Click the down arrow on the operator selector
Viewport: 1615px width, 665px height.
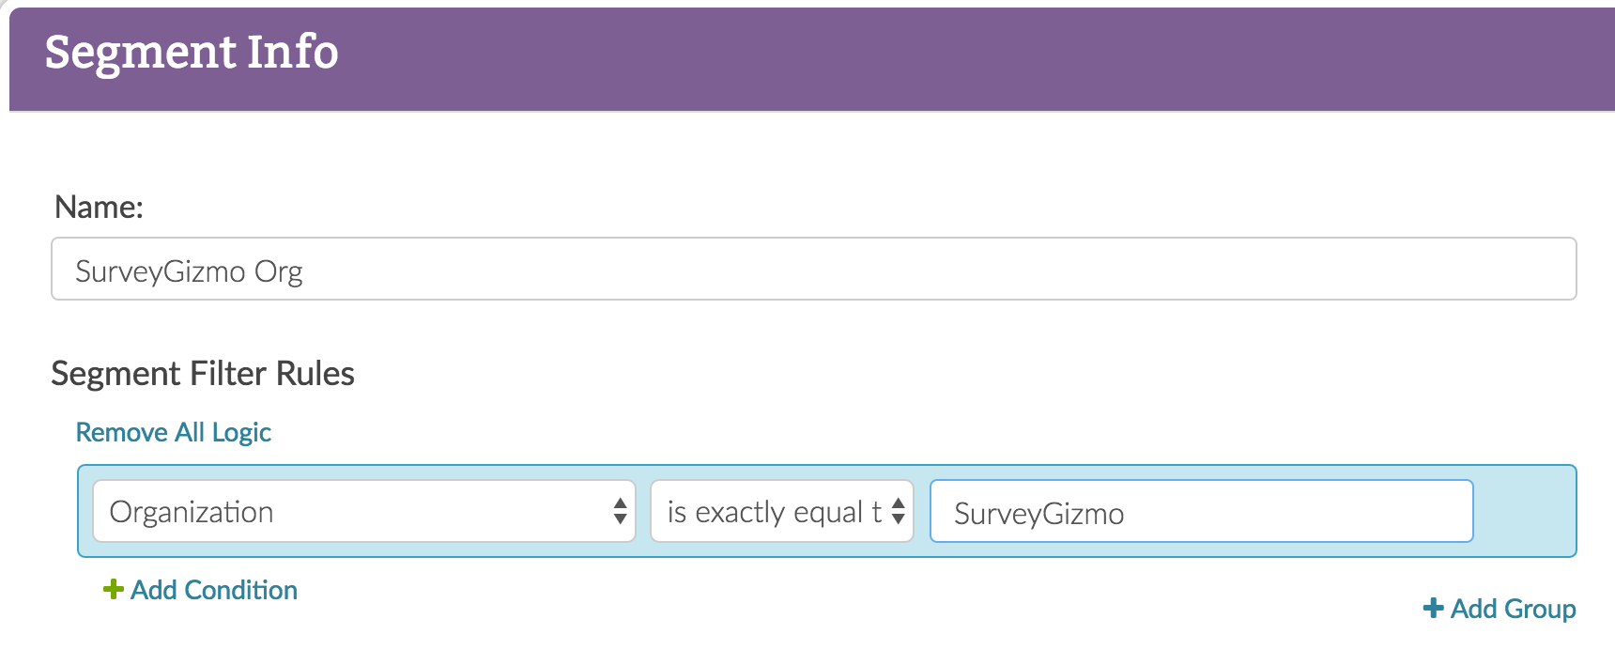coord(898,519)
